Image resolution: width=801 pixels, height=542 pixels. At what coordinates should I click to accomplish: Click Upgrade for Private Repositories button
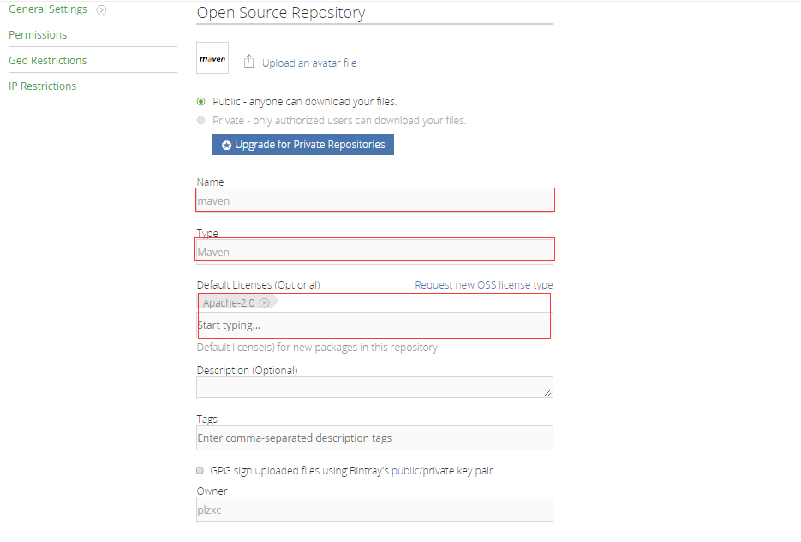click(x=302, y=145)
